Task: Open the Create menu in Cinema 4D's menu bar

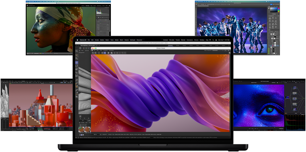Action: coord(97,40)
